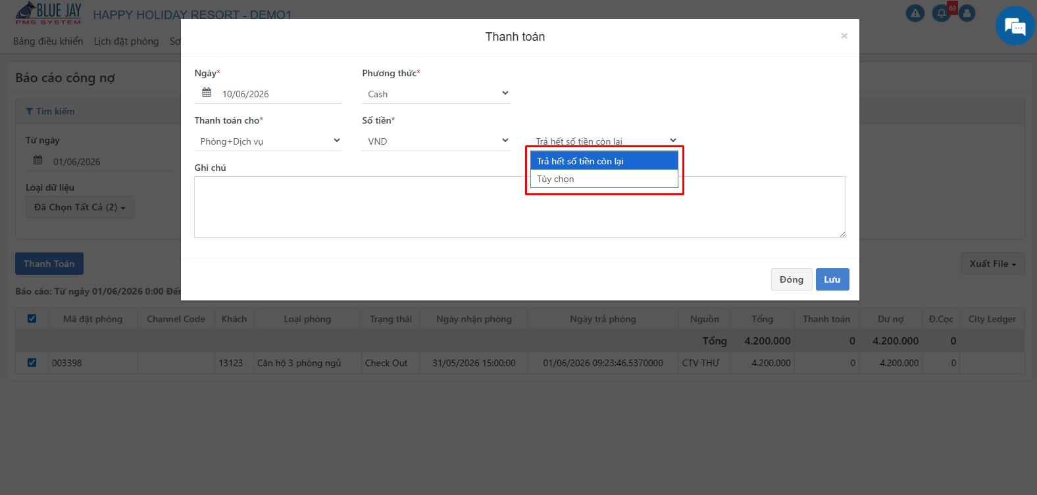Click the Khách column header
The height and width of the screenshot is (495, 1037).
234,319
